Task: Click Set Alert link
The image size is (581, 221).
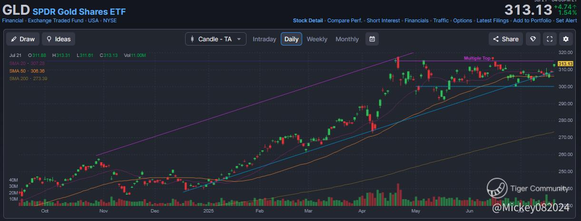Action: click(x=566, y=20)
